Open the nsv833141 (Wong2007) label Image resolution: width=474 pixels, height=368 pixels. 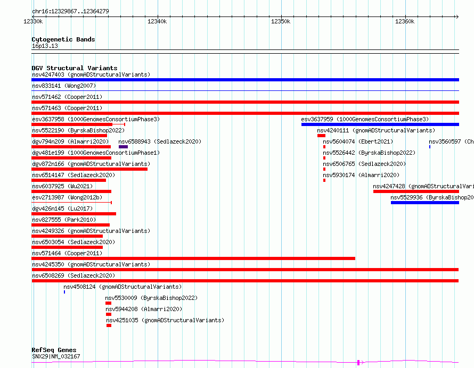coord(64,86)
